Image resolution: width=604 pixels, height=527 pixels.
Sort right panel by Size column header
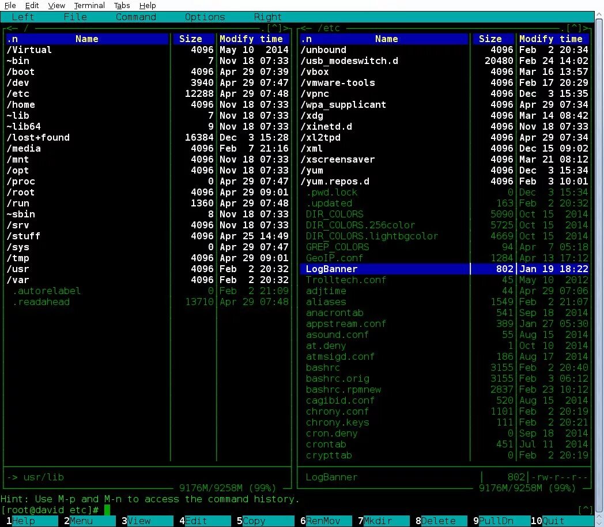pos(490,39)
